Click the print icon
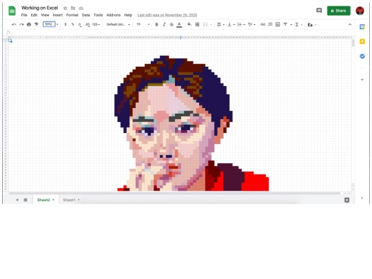Viewport: 372px width, 279px height. point(29,24)
